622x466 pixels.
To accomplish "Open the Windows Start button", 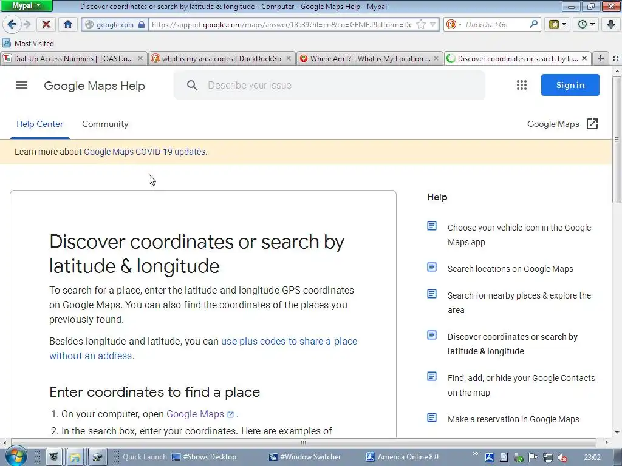I will tap(15, 457).
